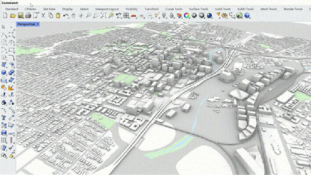Pick the Zoom window icon

pyautogui.click(x=96, y=15)
